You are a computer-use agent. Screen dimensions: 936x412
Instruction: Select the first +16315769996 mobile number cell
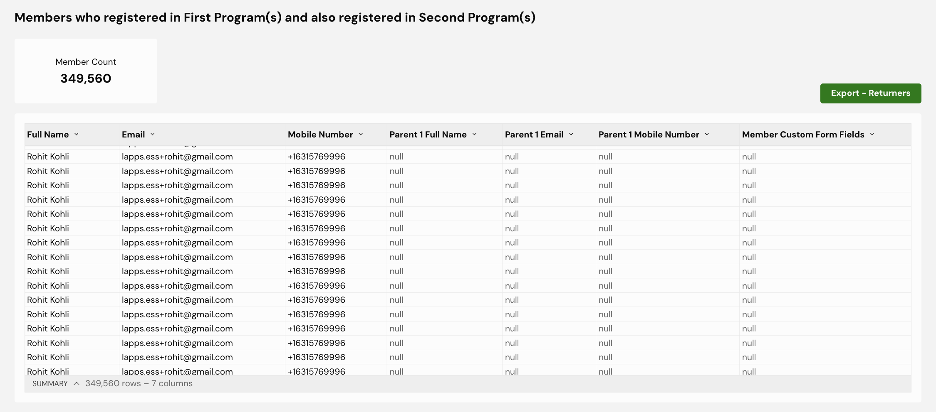[x=317, y=157]
